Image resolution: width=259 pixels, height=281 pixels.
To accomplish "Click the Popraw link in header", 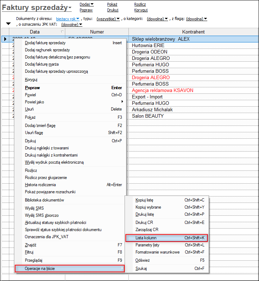I will pyautogui.click(x=86, y=10).
